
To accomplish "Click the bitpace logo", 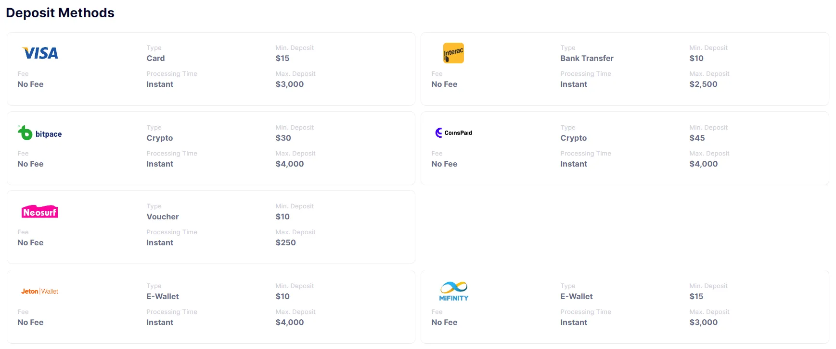I will pos(40,133).
